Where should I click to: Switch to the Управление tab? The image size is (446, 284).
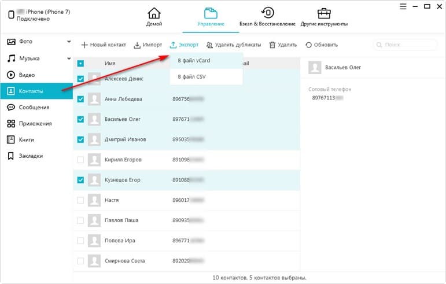click(x=211, y=17)
